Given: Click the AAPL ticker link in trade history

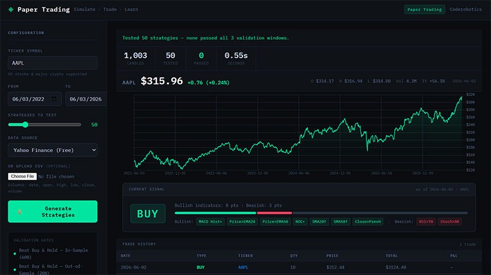Looking at the screenshot, I should [243, 268].
